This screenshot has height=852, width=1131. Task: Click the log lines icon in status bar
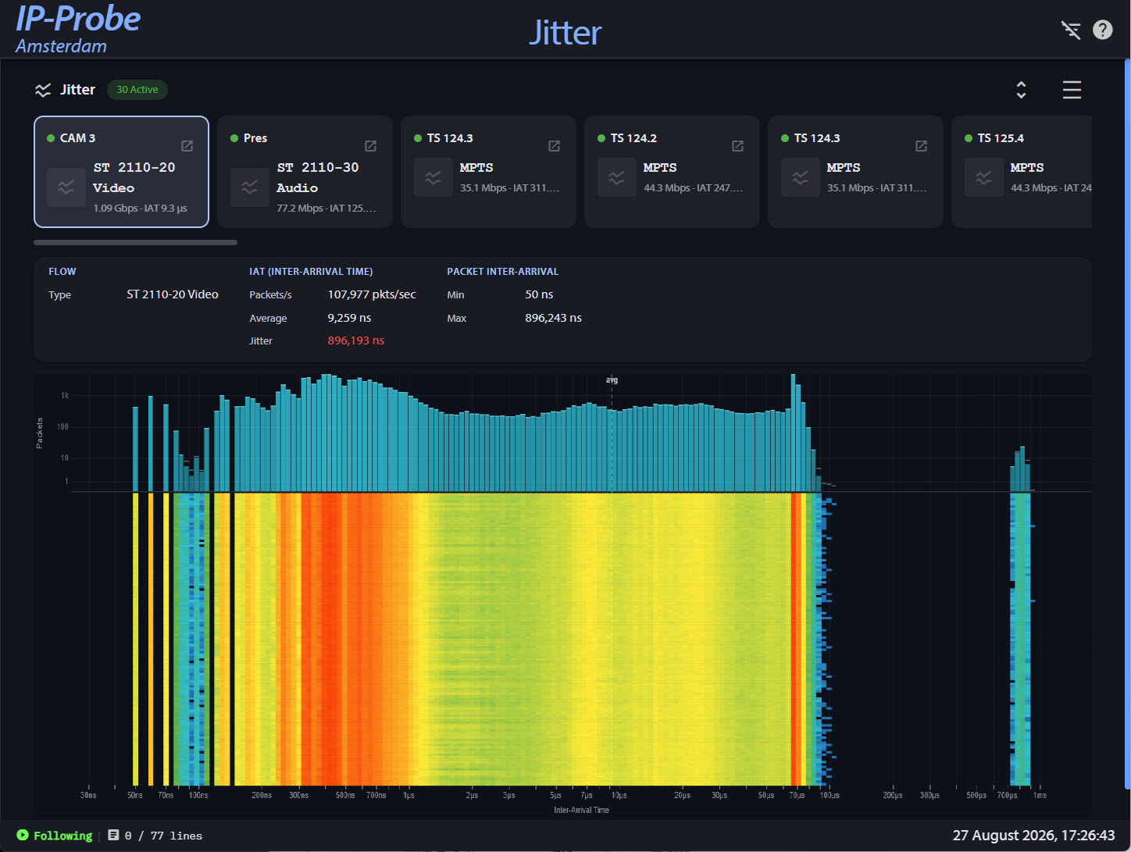[113, 836]
